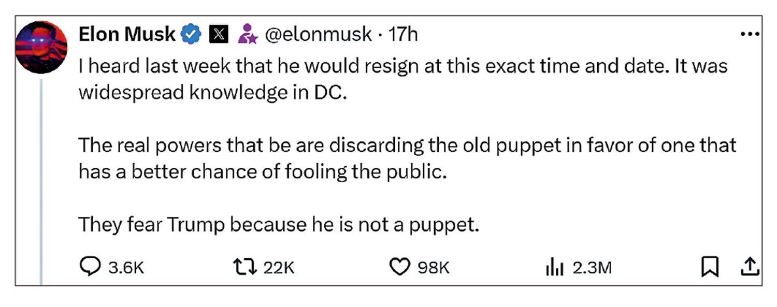Screen dimensions: 777x307
Task: Click the blue verified checkmark badge
Action: coord(190,35)
